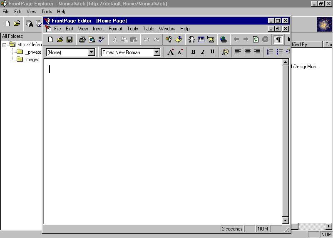The height and width of the screenshot is (238, 333).
Task: Toggle numbered list
Action: pyautogui.click(x=270, y=52)
